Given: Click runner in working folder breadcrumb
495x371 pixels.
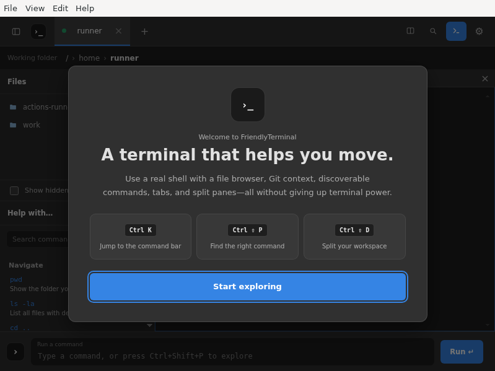Looking at the screenshot, I should [125, 58].
